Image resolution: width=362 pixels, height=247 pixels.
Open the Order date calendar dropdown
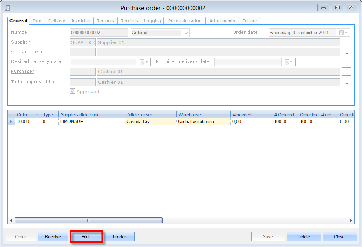[x=343, y=33]
